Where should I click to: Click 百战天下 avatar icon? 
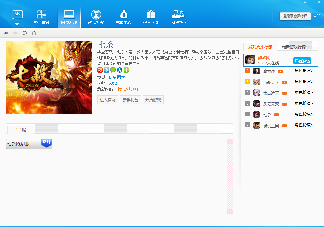pos(257,82)
